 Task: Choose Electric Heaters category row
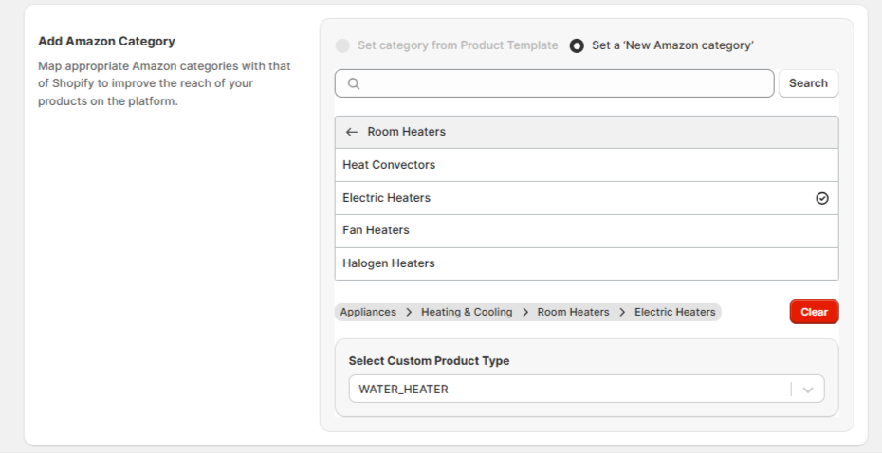587,198
